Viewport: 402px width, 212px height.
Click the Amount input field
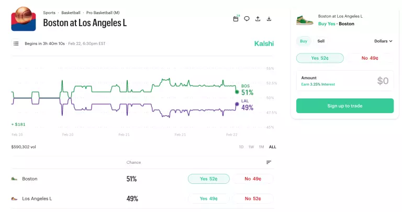[x=344, y=81]
